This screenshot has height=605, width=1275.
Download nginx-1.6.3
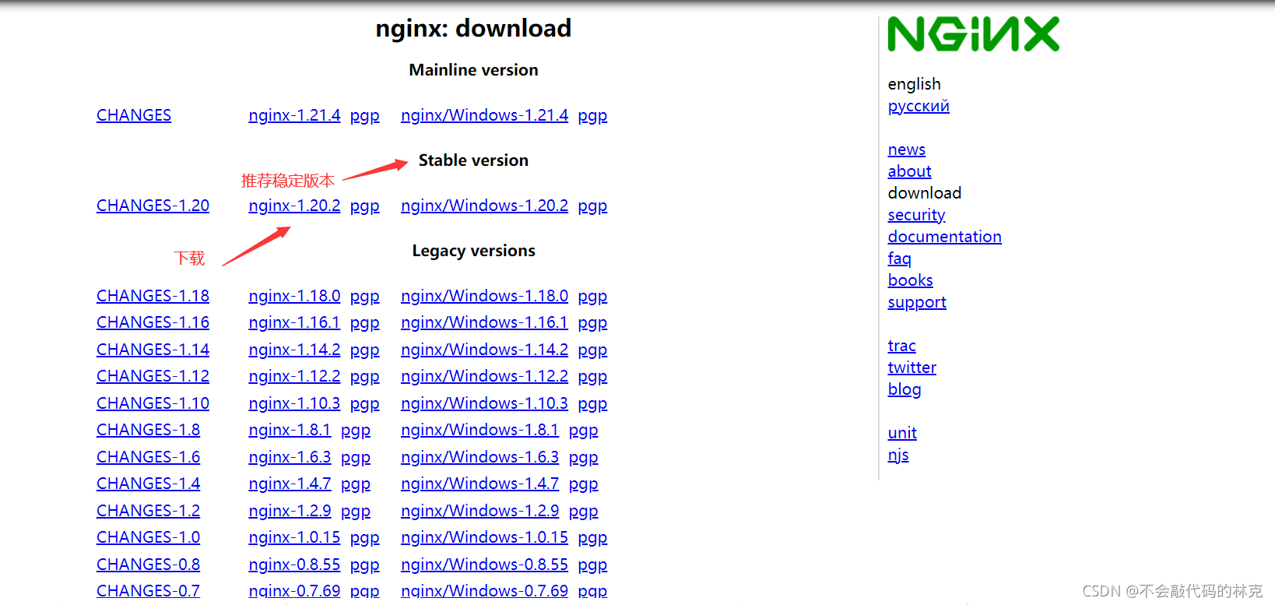(290, 457)
